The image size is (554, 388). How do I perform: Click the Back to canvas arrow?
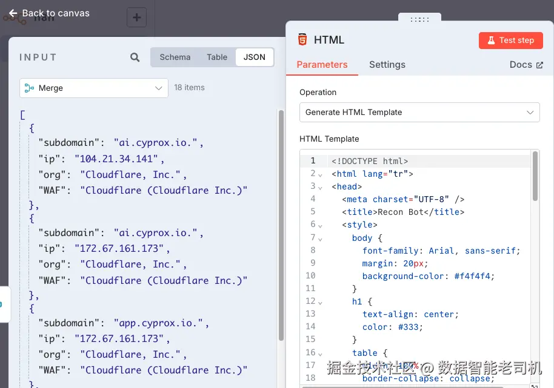[x=13, y=13]
